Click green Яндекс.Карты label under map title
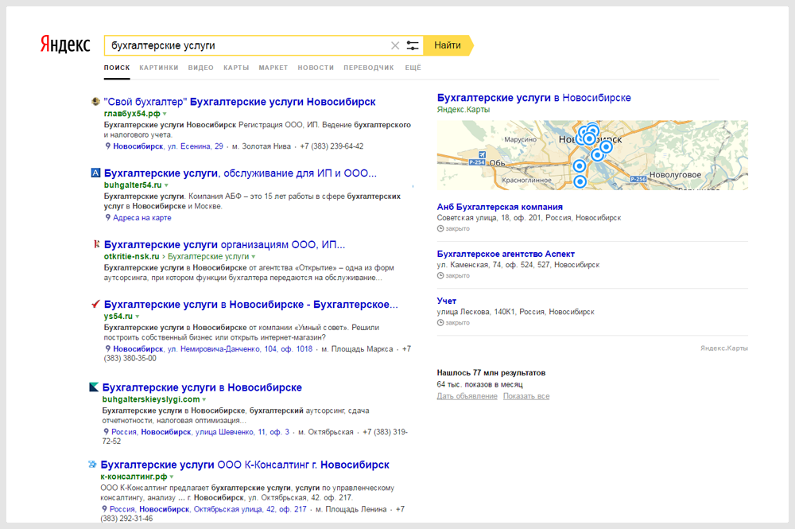Image resolution: width=795 pixels, height=529 pixels. (x=463, y=110)
